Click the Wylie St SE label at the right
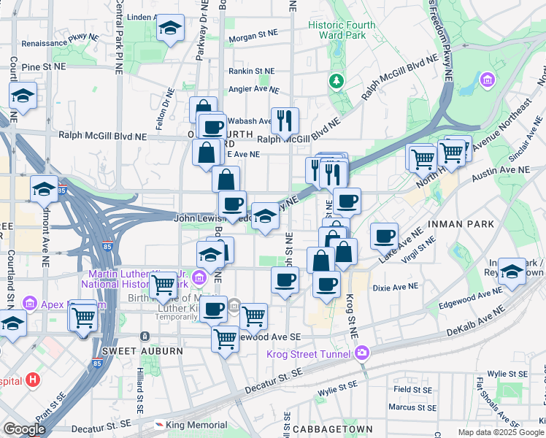 point(508,374)
